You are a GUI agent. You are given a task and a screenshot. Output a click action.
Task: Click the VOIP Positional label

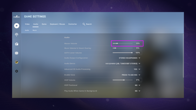[71, 85]
